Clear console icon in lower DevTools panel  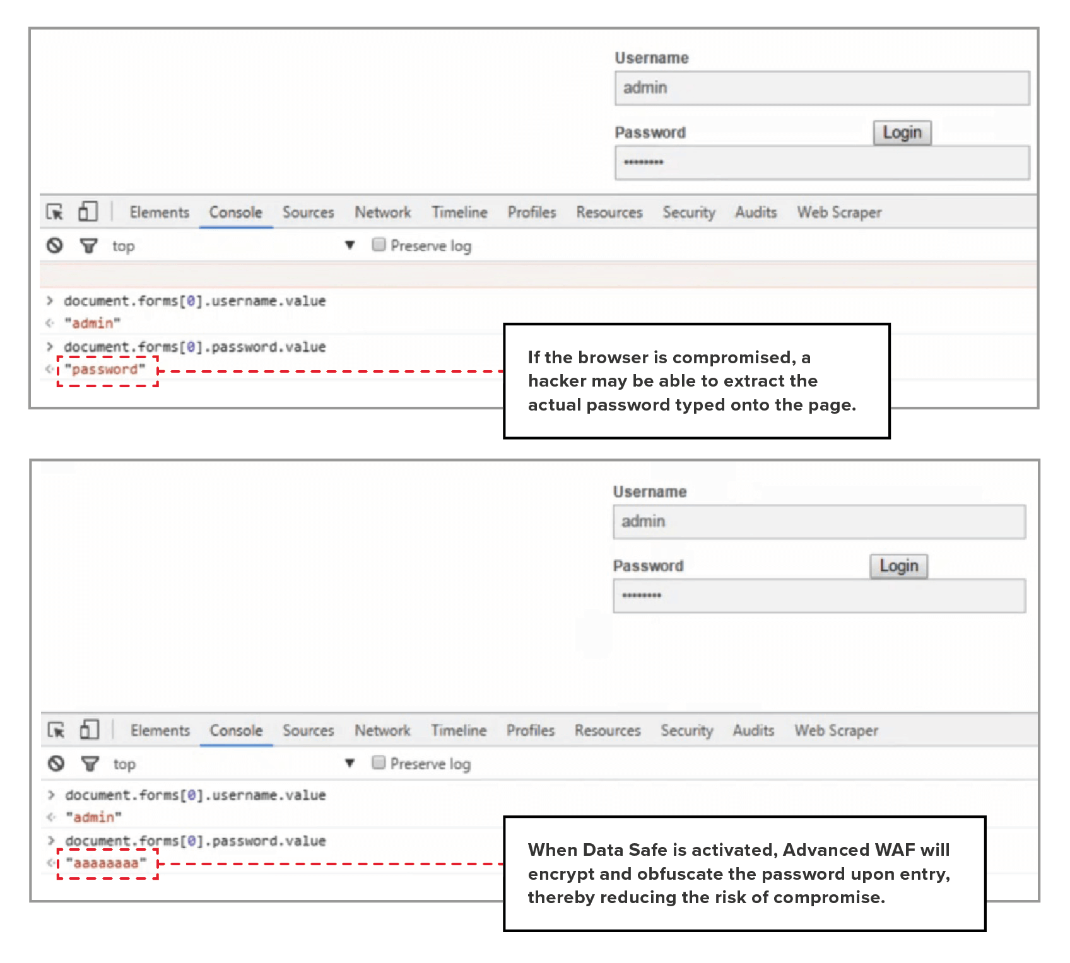56,764
